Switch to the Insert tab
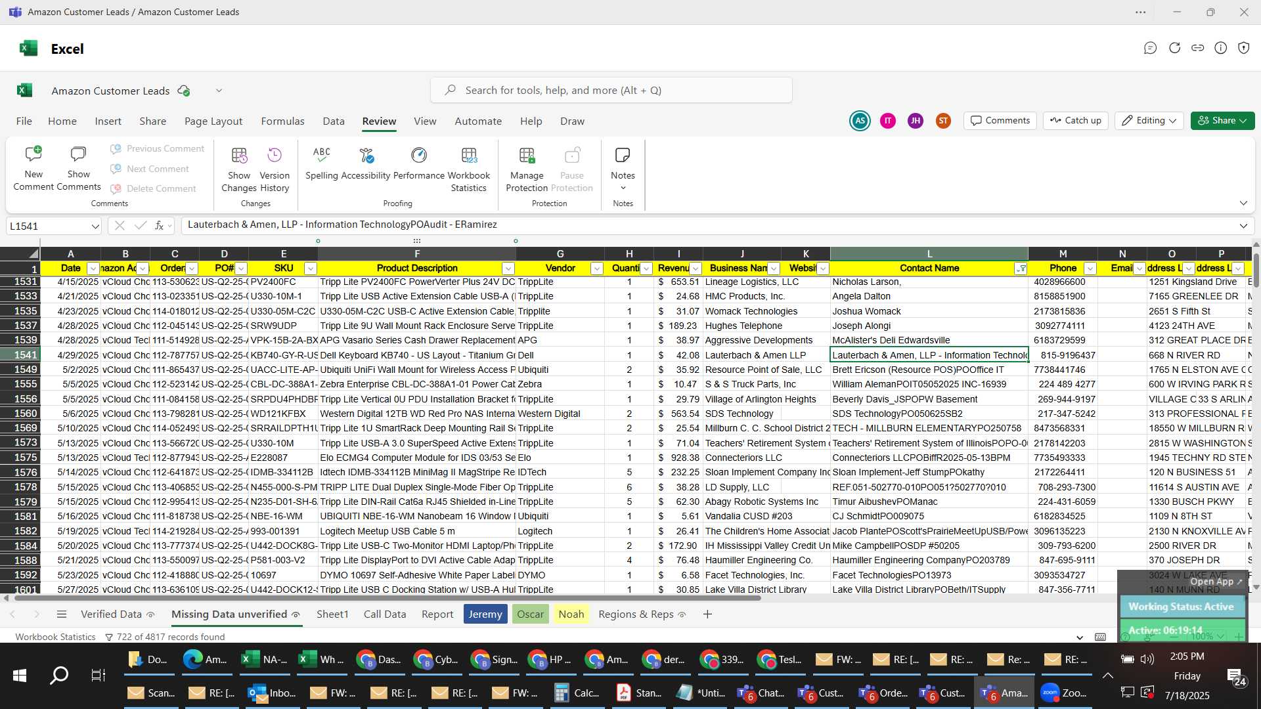This screenshot has width=1261, height=709. pyautogui.click(x=108, y=121)
